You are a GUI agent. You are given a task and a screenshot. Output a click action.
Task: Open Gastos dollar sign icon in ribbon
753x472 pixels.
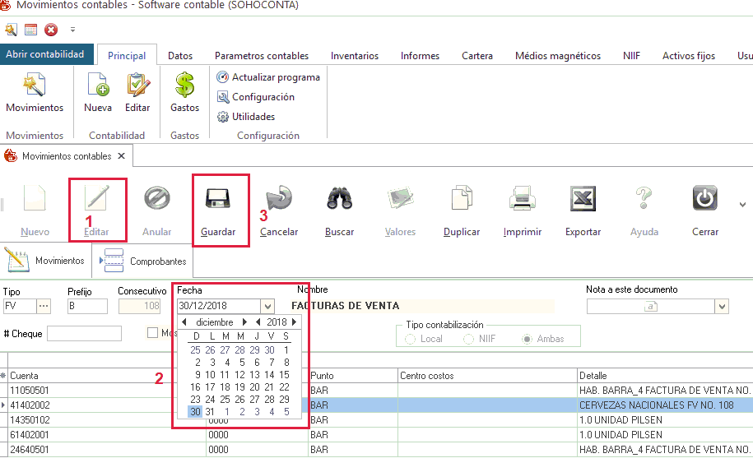click(184, 86)
